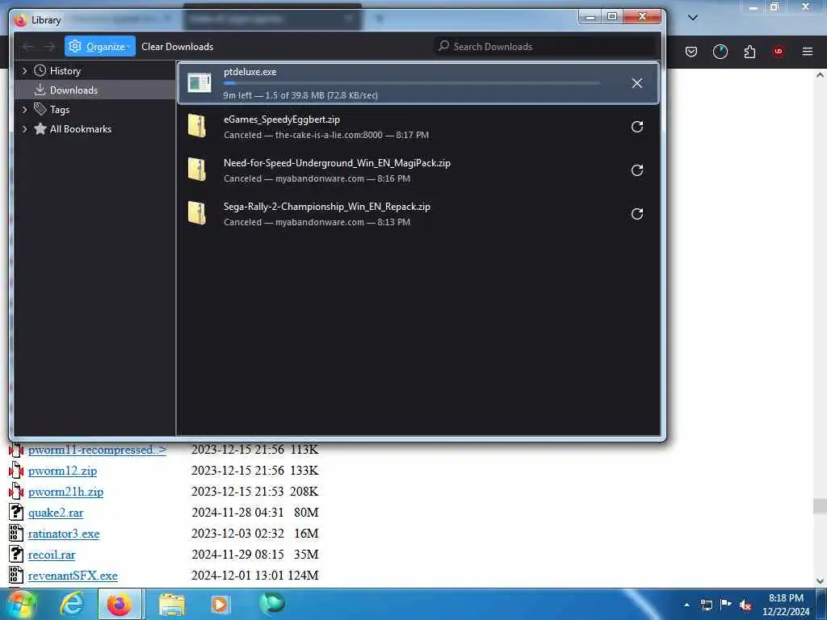Click the Need-for-Speed-Underground zip file icon
This screenshot has height=620, width=827.
click(197, 170)
